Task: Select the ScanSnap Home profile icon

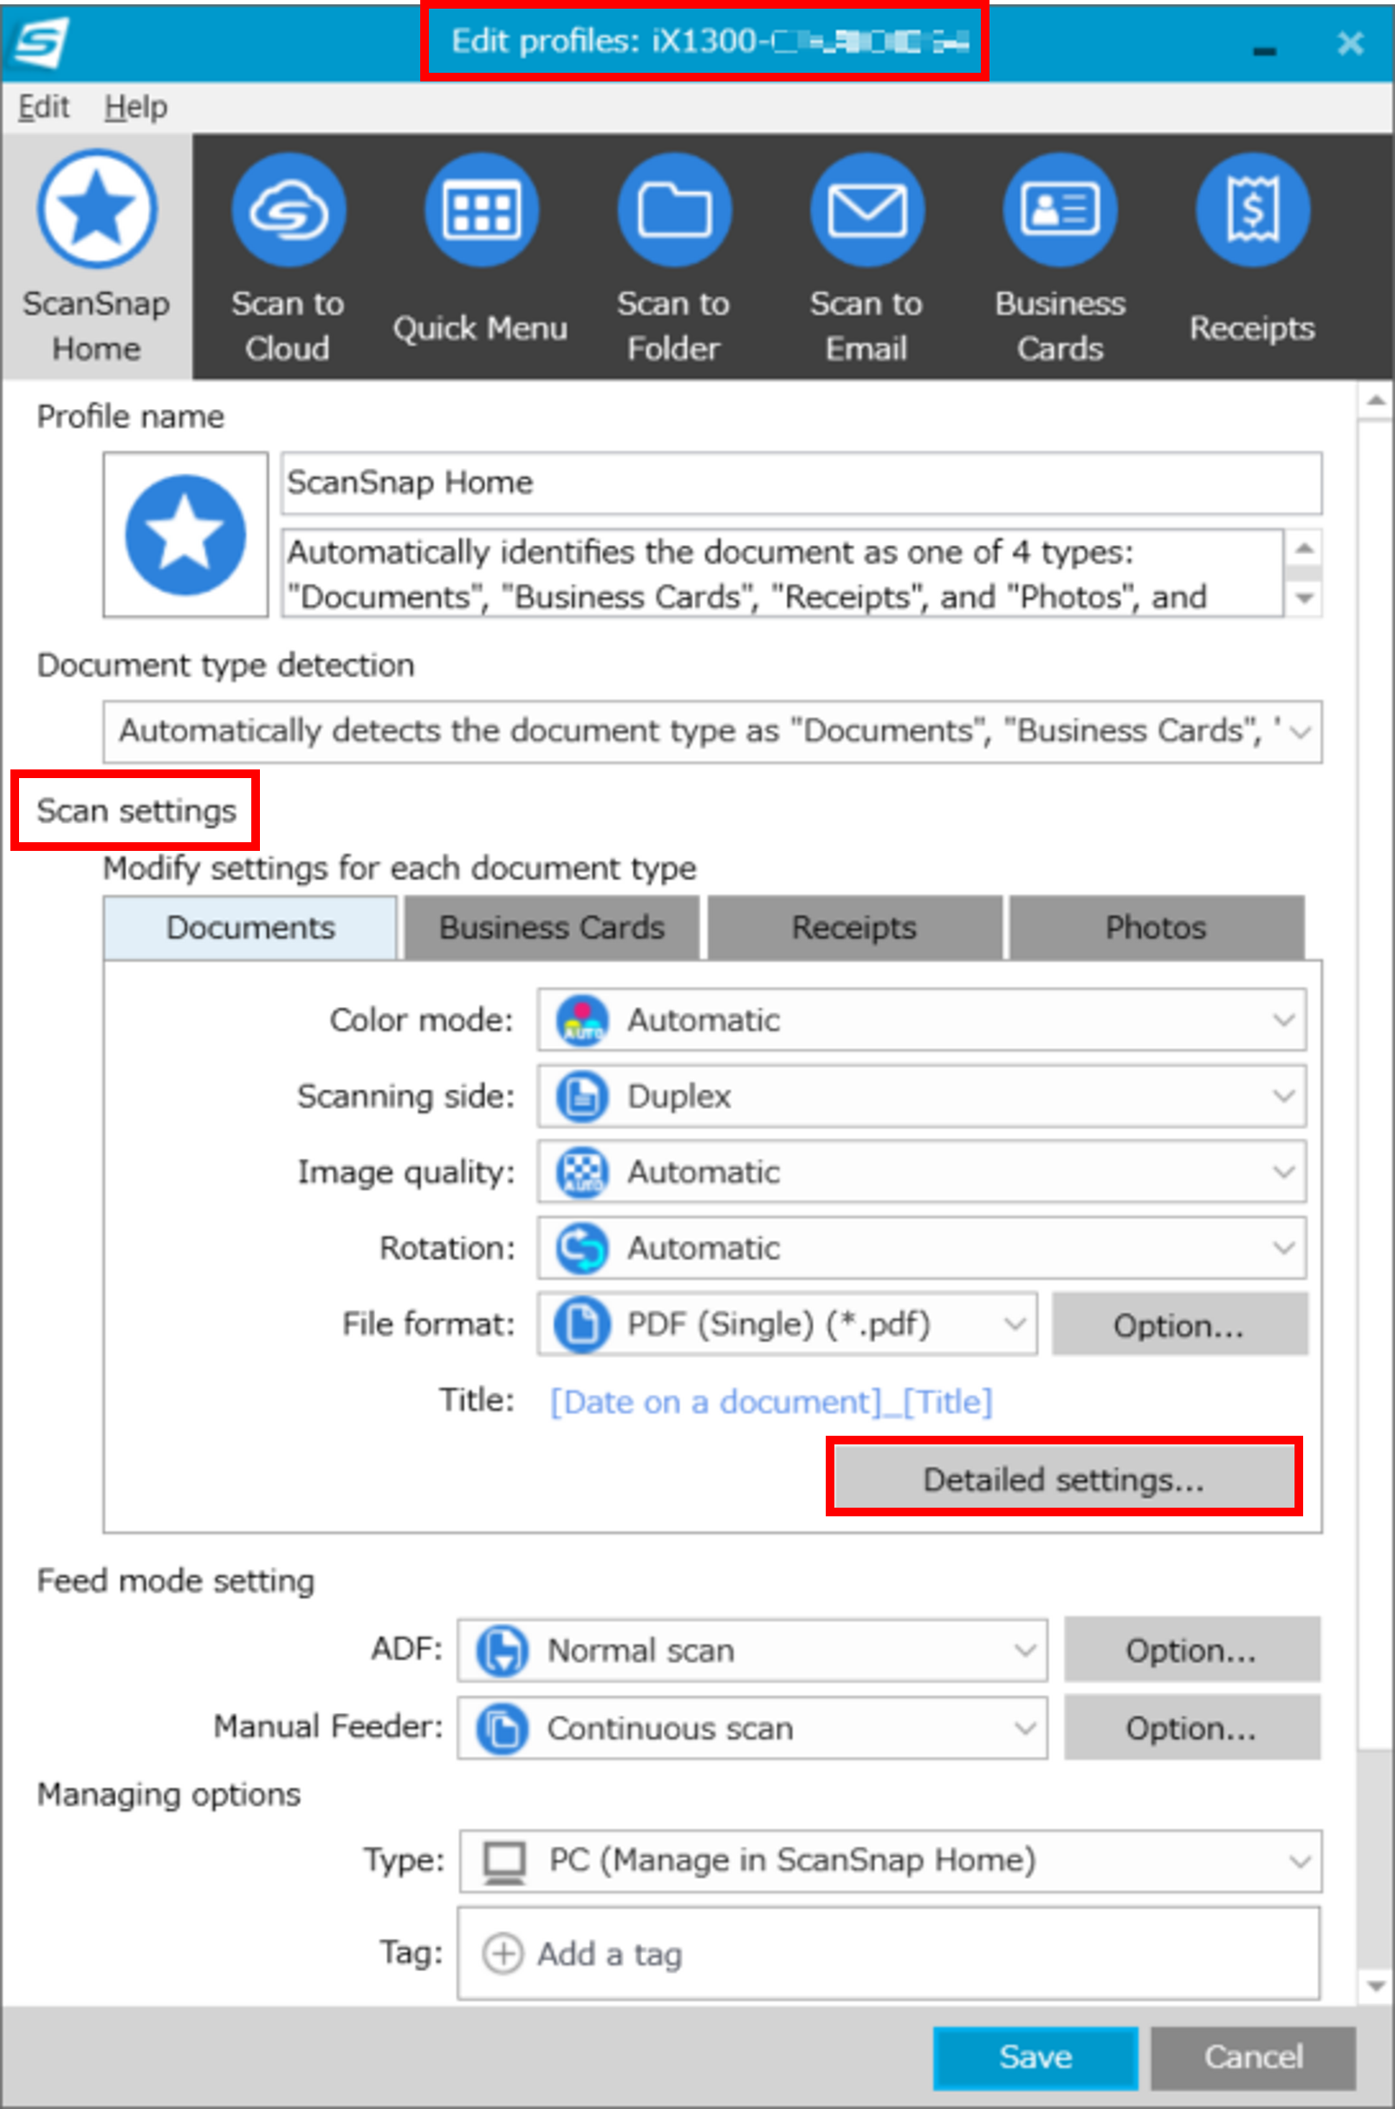Action: point(97,209)
